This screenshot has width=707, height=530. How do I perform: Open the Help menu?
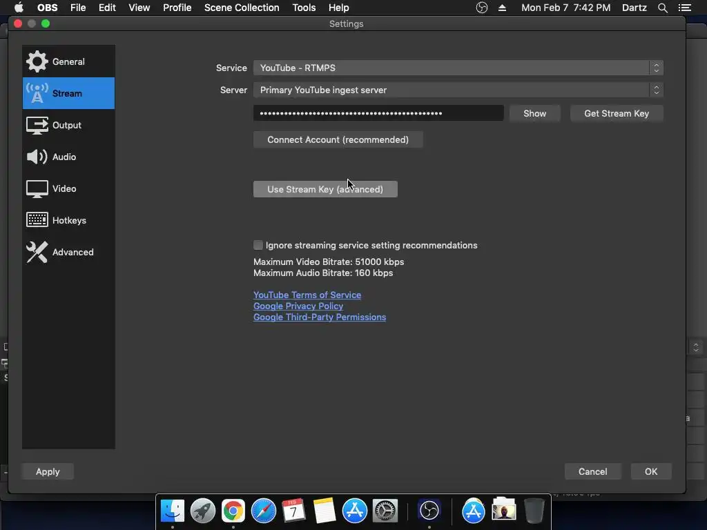(338, 8)
